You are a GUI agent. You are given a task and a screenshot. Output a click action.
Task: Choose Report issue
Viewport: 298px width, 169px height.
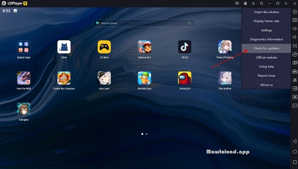tap(266, 75)
